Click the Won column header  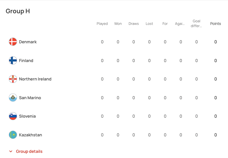(x=118, y=24)
